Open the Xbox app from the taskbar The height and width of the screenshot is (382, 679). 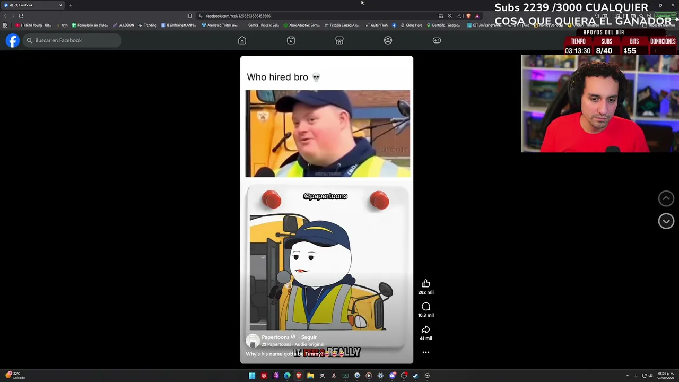click(x=345, y=376)
